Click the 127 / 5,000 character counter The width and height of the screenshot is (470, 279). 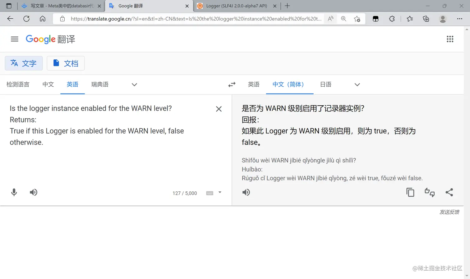[x=185, y=193]
